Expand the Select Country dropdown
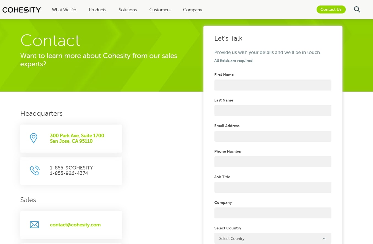 coord(273,238)
